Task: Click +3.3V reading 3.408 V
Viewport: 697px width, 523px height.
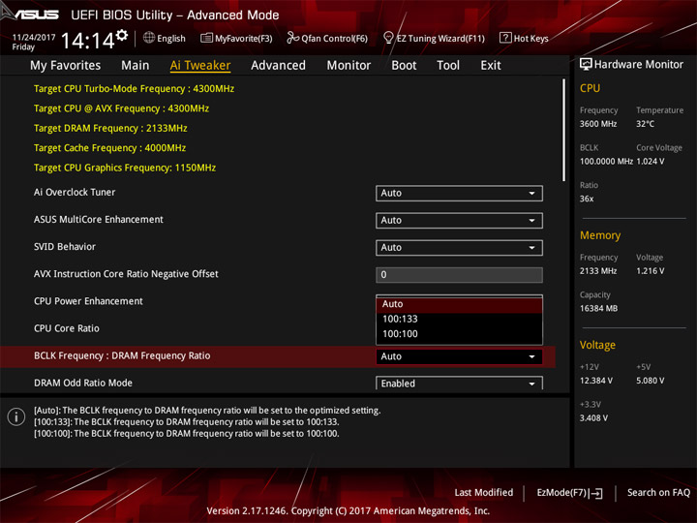Action: coord(593,417)
